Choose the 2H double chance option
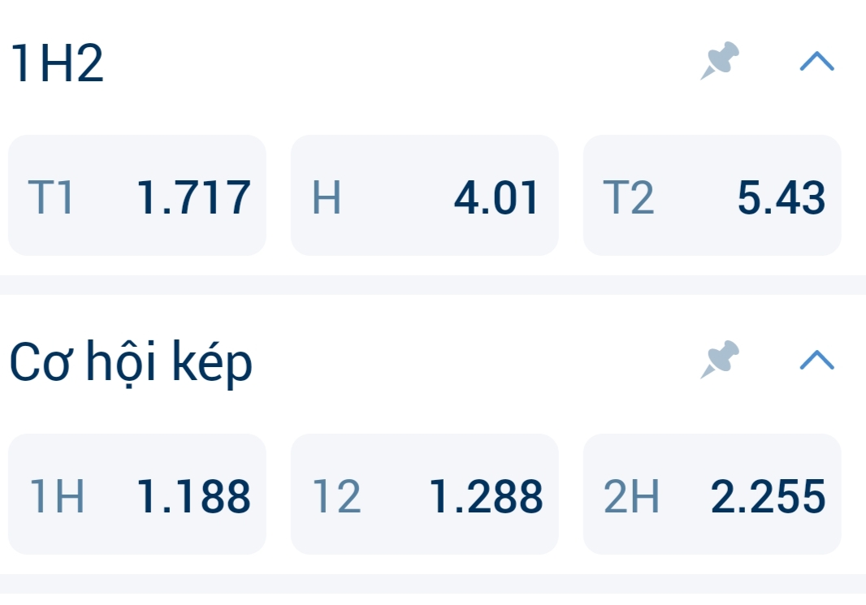Viewport: 866px width, 605px height. click(712, 495)
